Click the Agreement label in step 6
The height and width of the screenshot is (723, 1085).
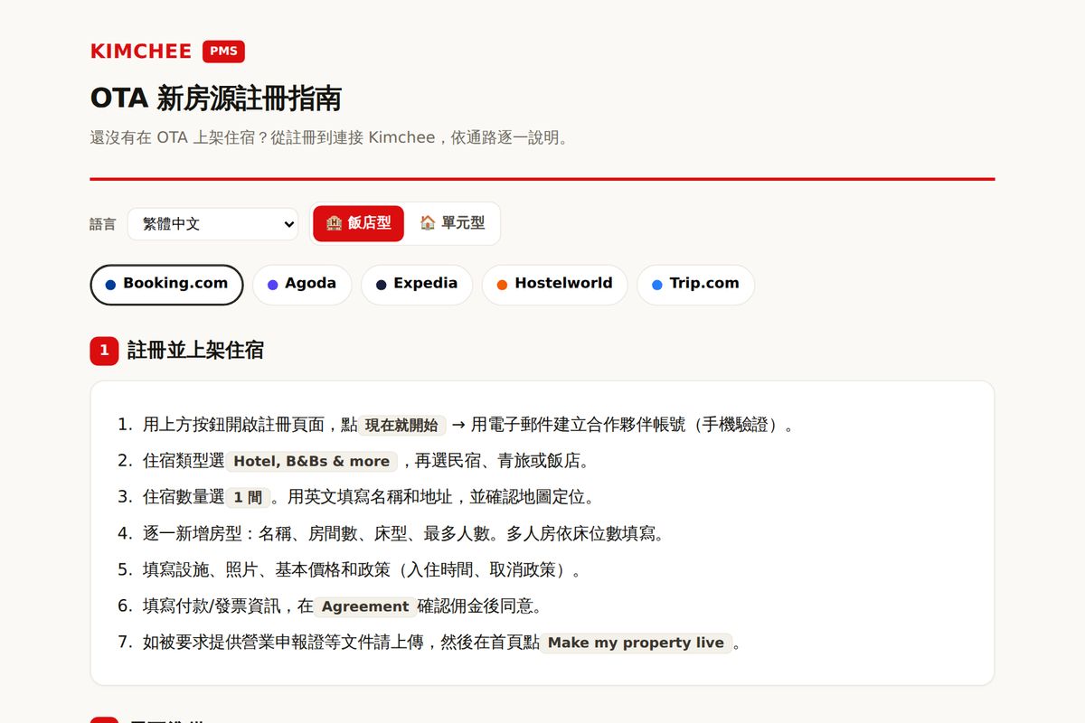365,606
